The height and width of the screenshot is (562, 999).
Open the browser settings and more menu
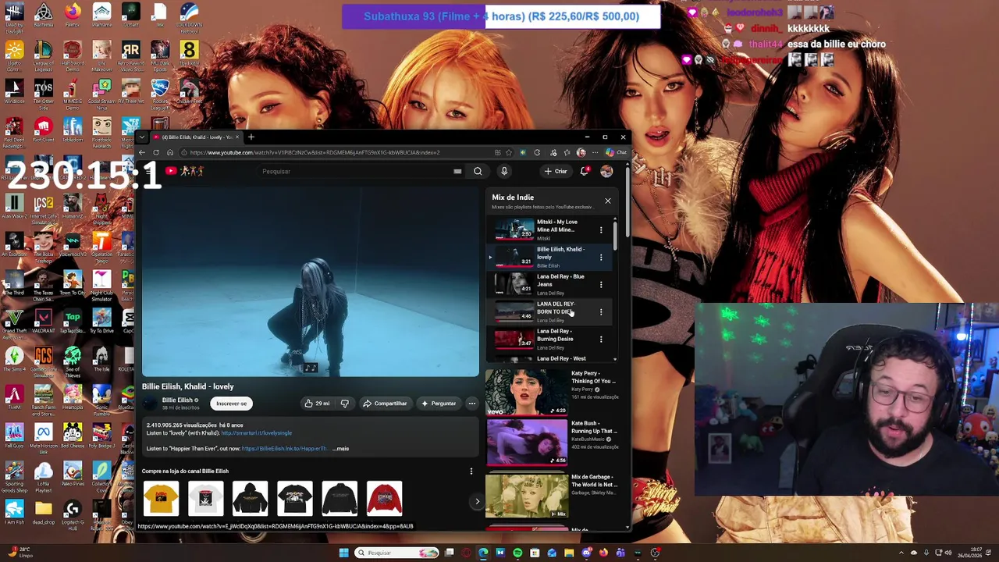[595, 152]
